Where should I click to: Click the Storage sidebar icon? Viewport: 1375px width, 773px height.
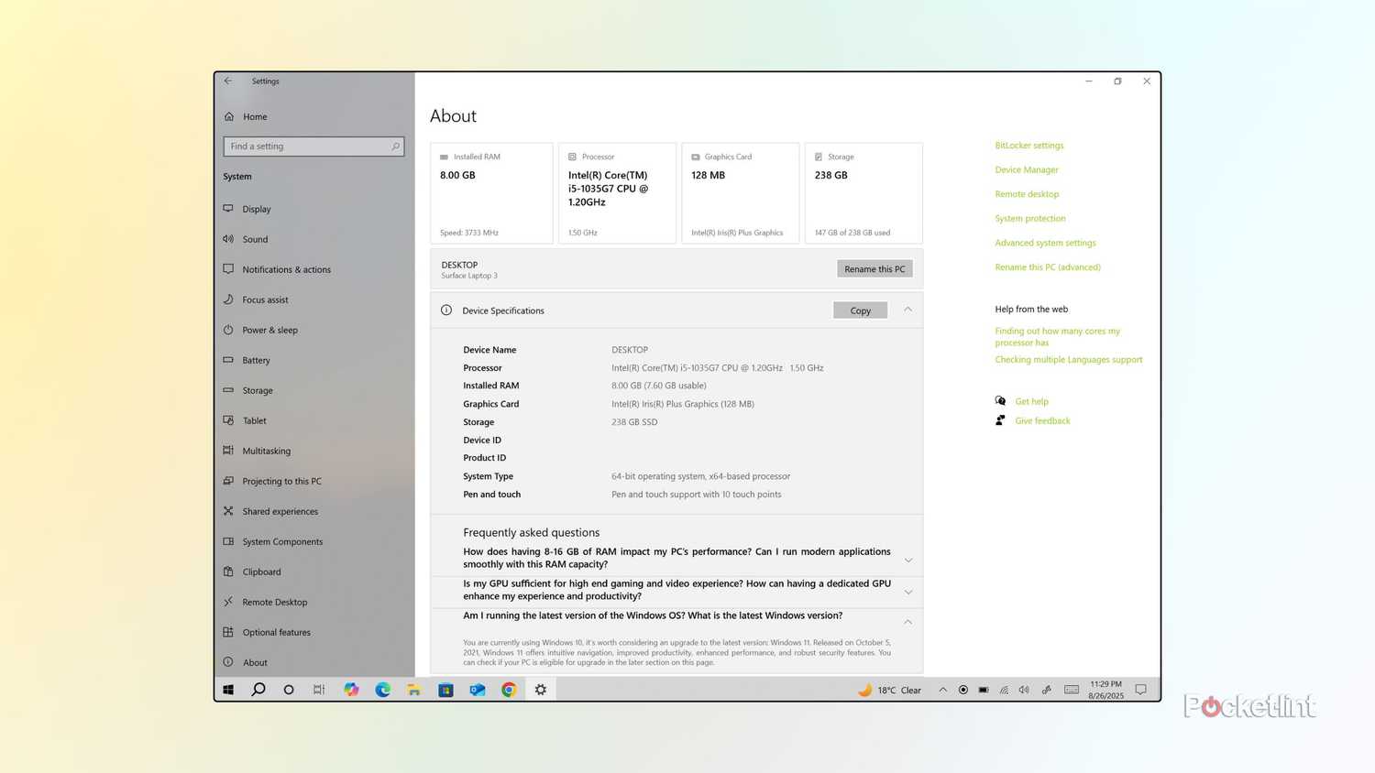coord(228,390)
